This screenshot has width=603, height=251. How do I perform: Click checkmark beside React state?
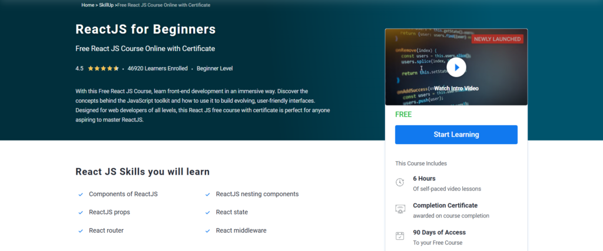(208, 213)
